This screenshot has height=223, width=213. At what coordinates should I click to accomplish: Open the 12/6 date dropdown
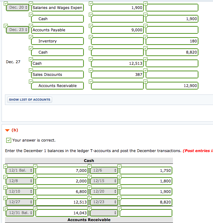[x=104, y=170]
